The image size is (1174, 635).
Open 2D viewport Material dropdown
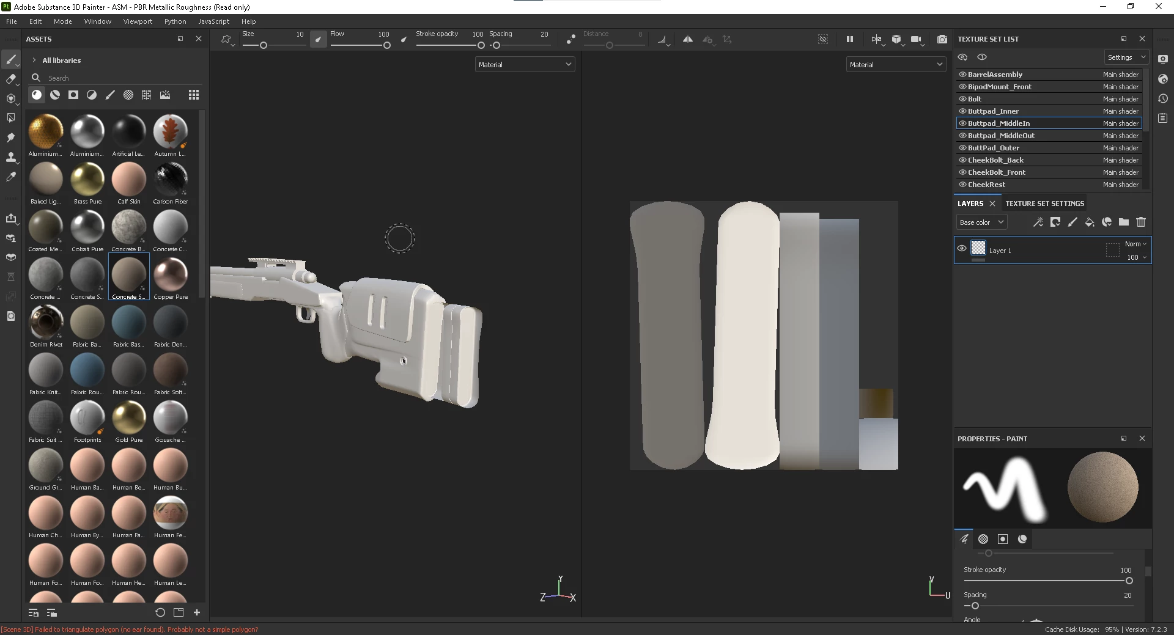(896, 64)
